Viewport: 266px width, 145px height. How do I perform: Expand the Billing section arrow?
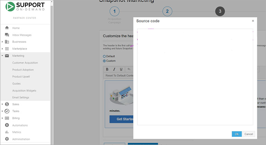(x=2, y=118)
